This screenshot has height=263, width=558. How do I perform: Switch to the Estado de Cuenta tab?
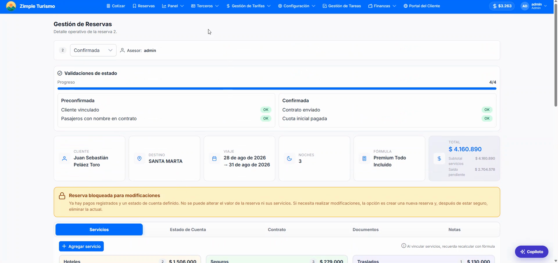click(x=188, y=230)
